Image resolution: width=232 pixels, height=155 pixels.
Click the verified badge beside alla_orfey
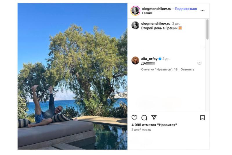(160, 59)
